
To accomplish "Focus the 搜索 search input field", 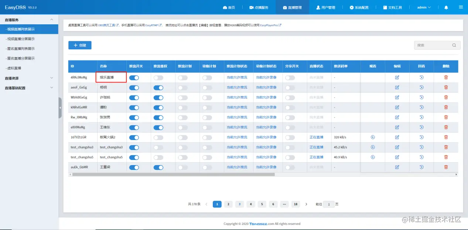I will pos(437,45).
